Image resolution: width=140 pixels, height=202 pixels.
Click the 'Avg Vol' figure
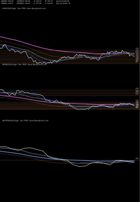[x=63, y=1]
